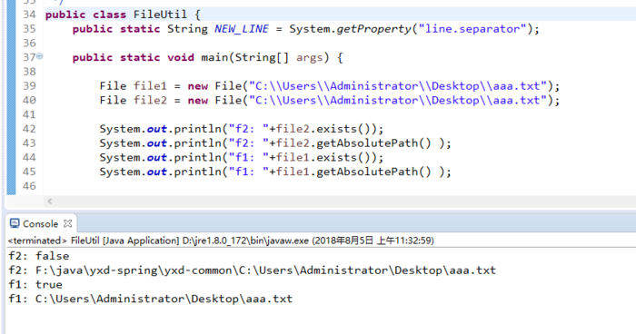This screenshot has width=636, height=334.
Task: Click the path string on line 40
Action: click(x=398, y=100)
